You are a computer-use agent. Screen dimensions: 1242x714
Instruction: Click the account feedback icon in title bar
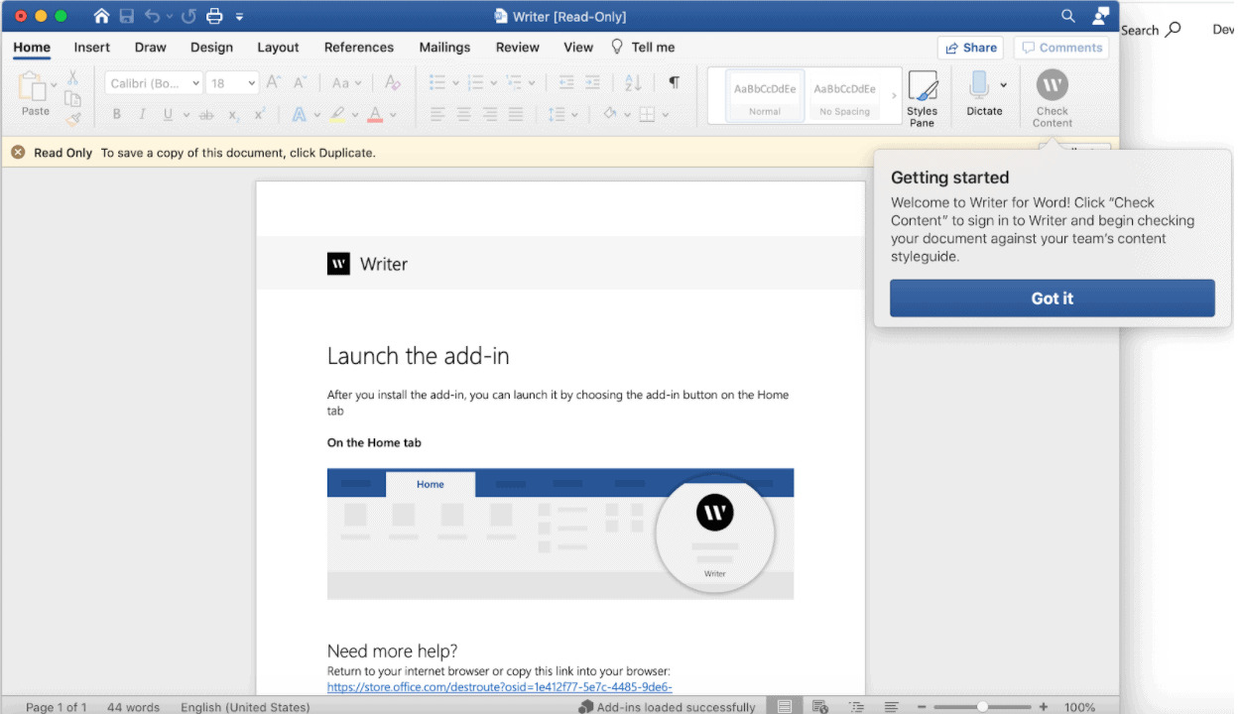(1100, 16)
